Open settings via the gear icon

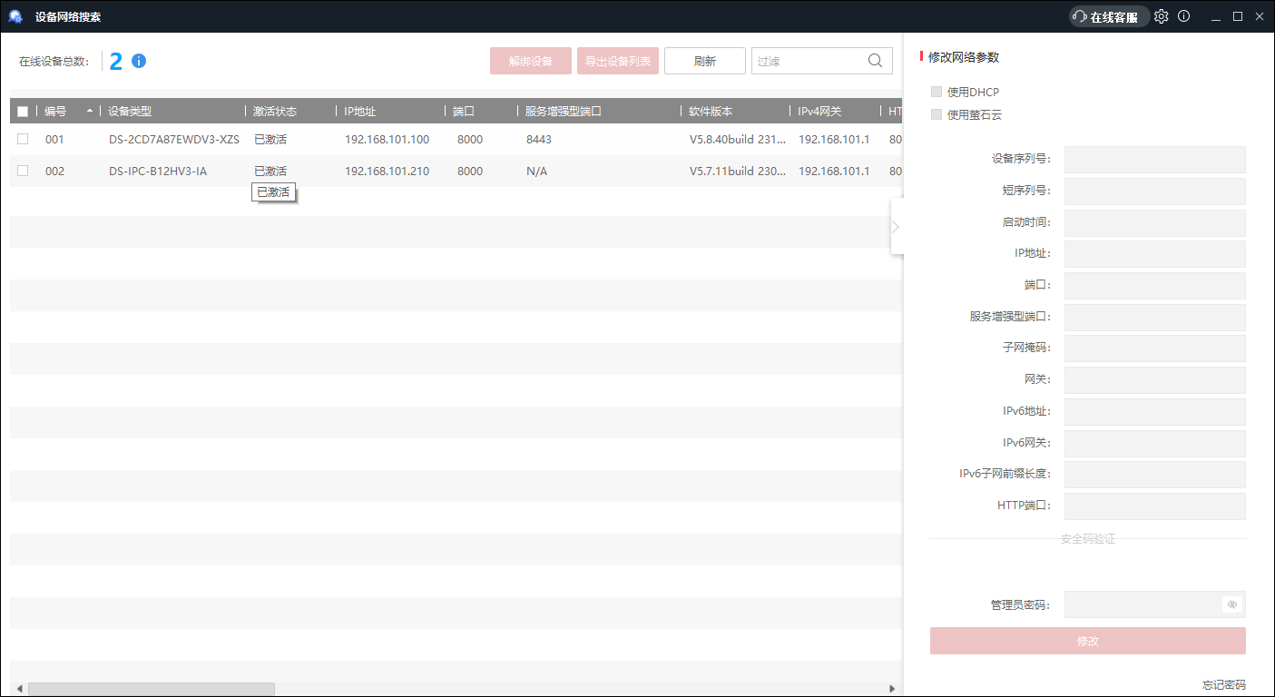pyautogui.click(x=1162, y=16)
